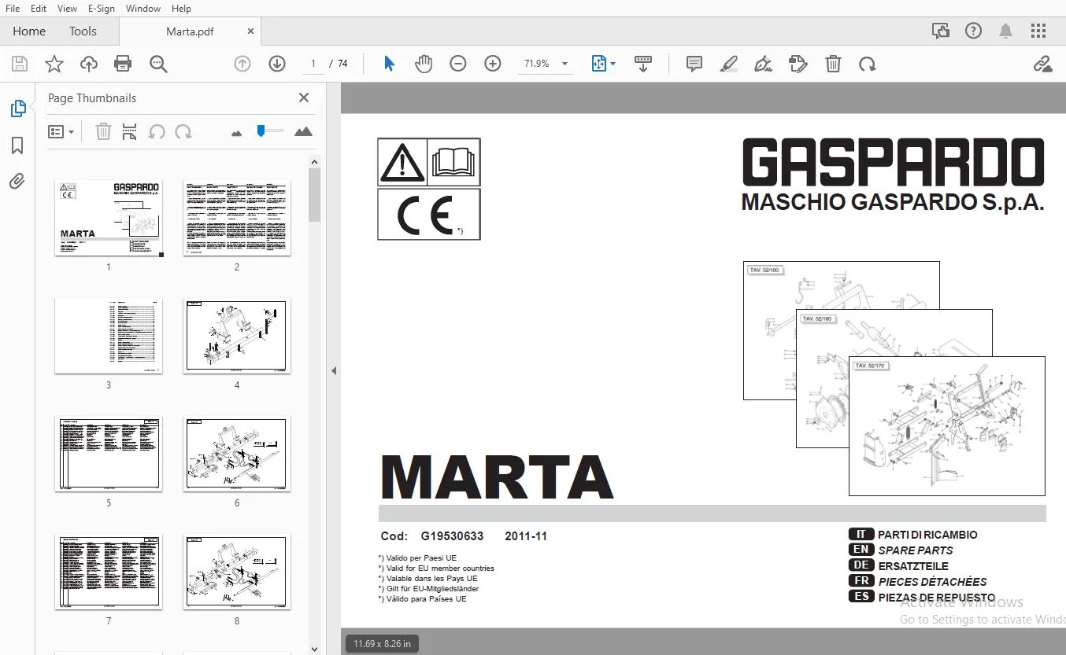Open the Attachments paperclip panel
Screen dimensions: 1066x655
(17, 182)
